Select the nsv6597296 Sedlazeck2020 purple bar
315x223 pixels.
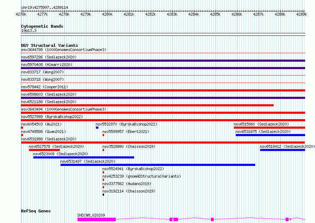163,61
